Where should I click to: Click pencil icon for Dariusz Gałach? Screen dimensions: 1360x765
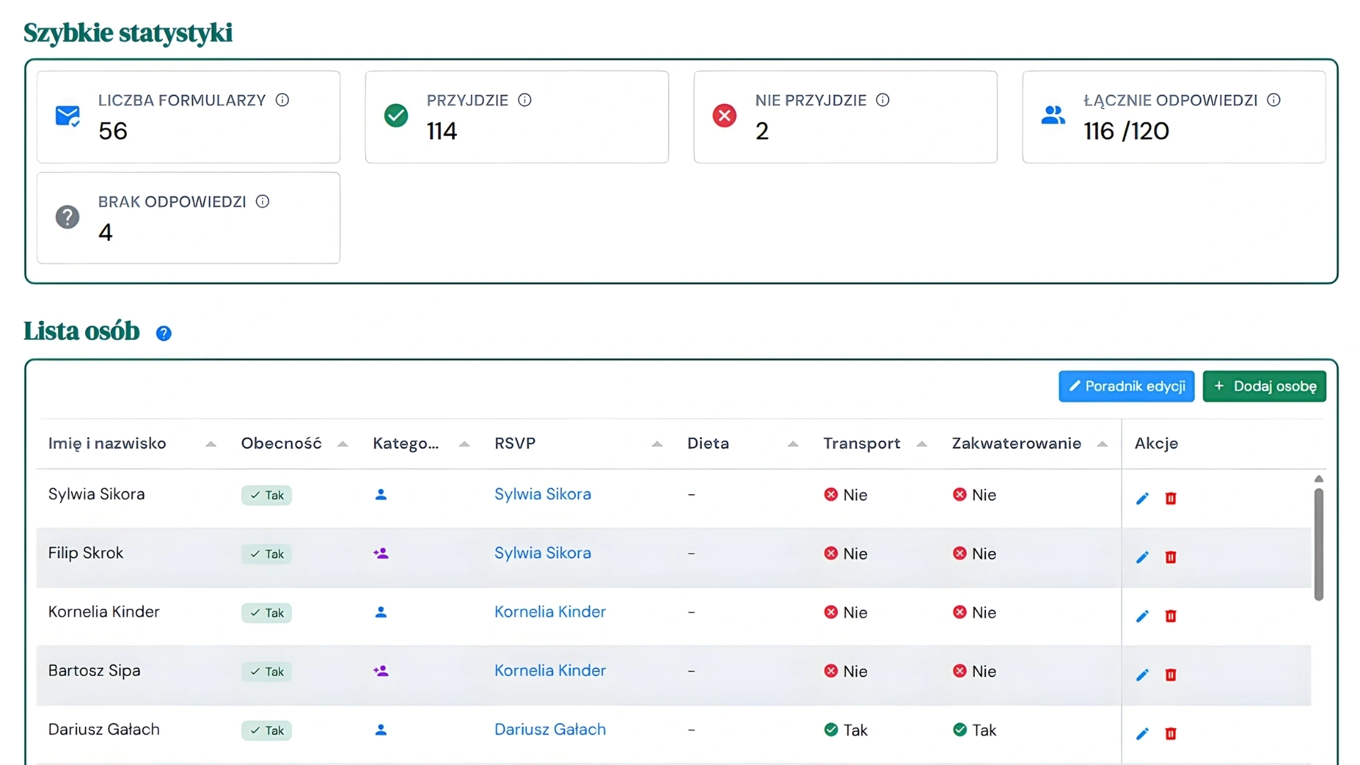[x=1142, y=733]
